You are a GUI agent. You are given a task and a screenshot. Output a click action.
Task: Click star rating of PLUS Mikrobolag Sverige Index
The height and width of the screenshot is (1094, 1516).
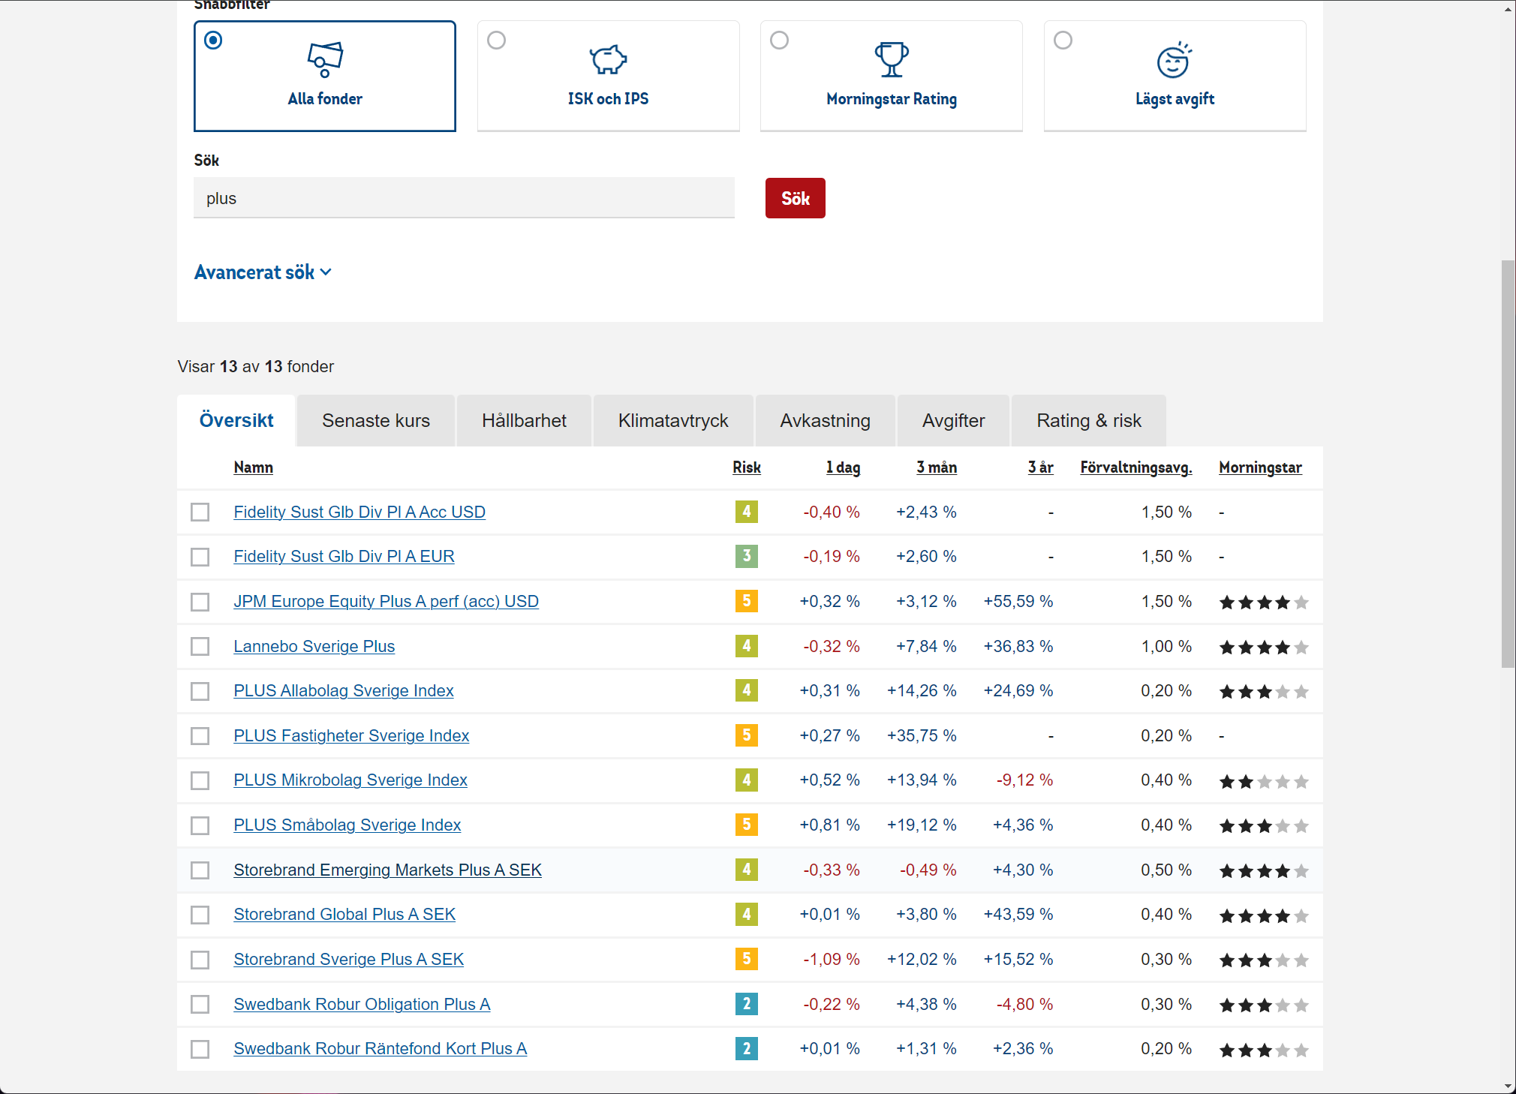click(1263, 781)
